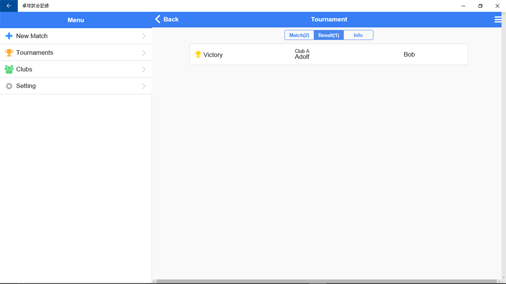
Task: Click the vertical scrollbar down arrow
Action: tap(504, 277)
